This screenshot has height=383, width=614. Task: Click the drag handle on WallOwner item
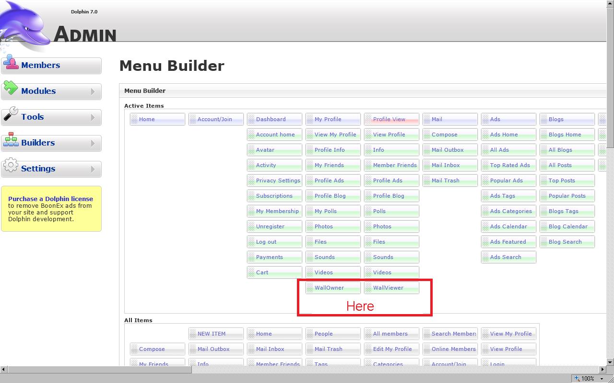[310, 288]
